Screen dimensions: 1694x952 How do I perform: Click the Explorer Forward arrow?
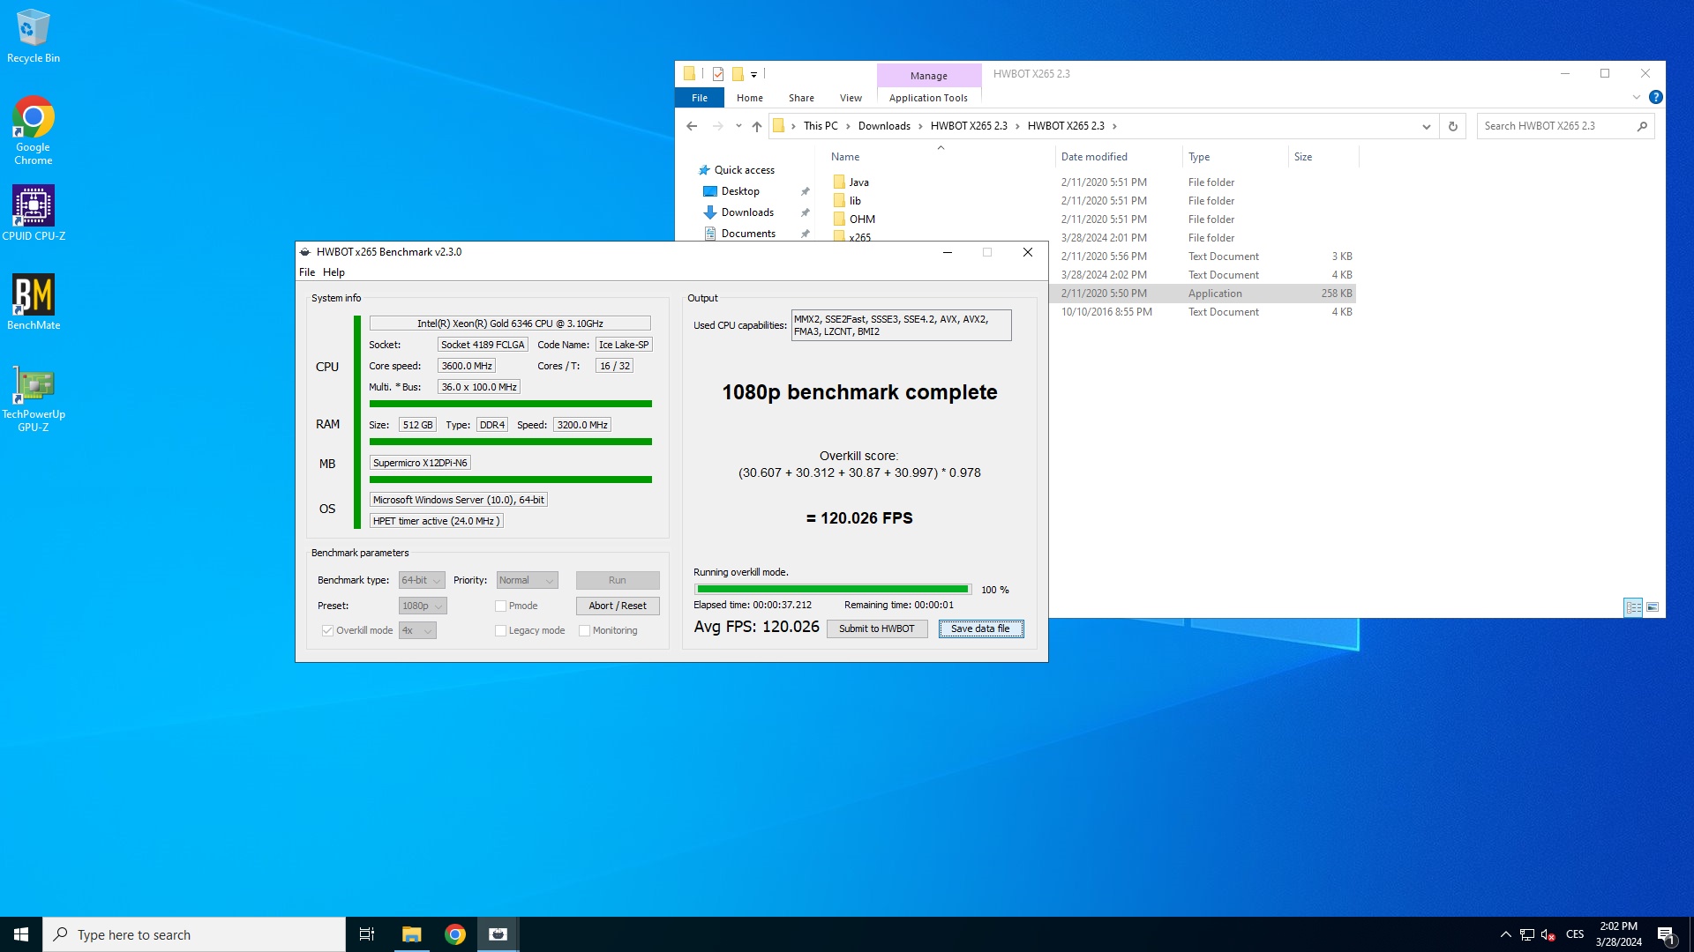[718, 126]
